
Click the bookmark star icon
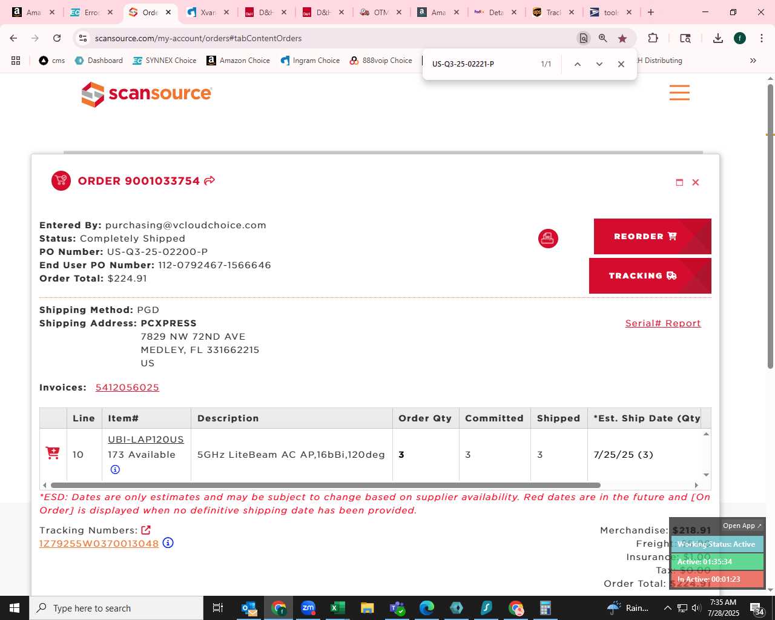(x=622, y=38)
